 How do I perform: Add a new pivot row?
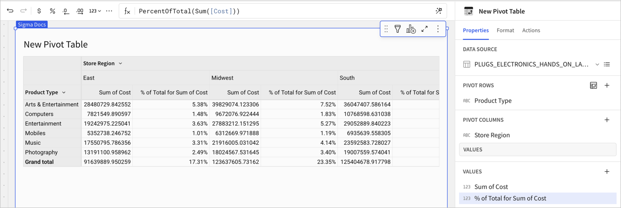pyautogui.click(x=607, y=85)
